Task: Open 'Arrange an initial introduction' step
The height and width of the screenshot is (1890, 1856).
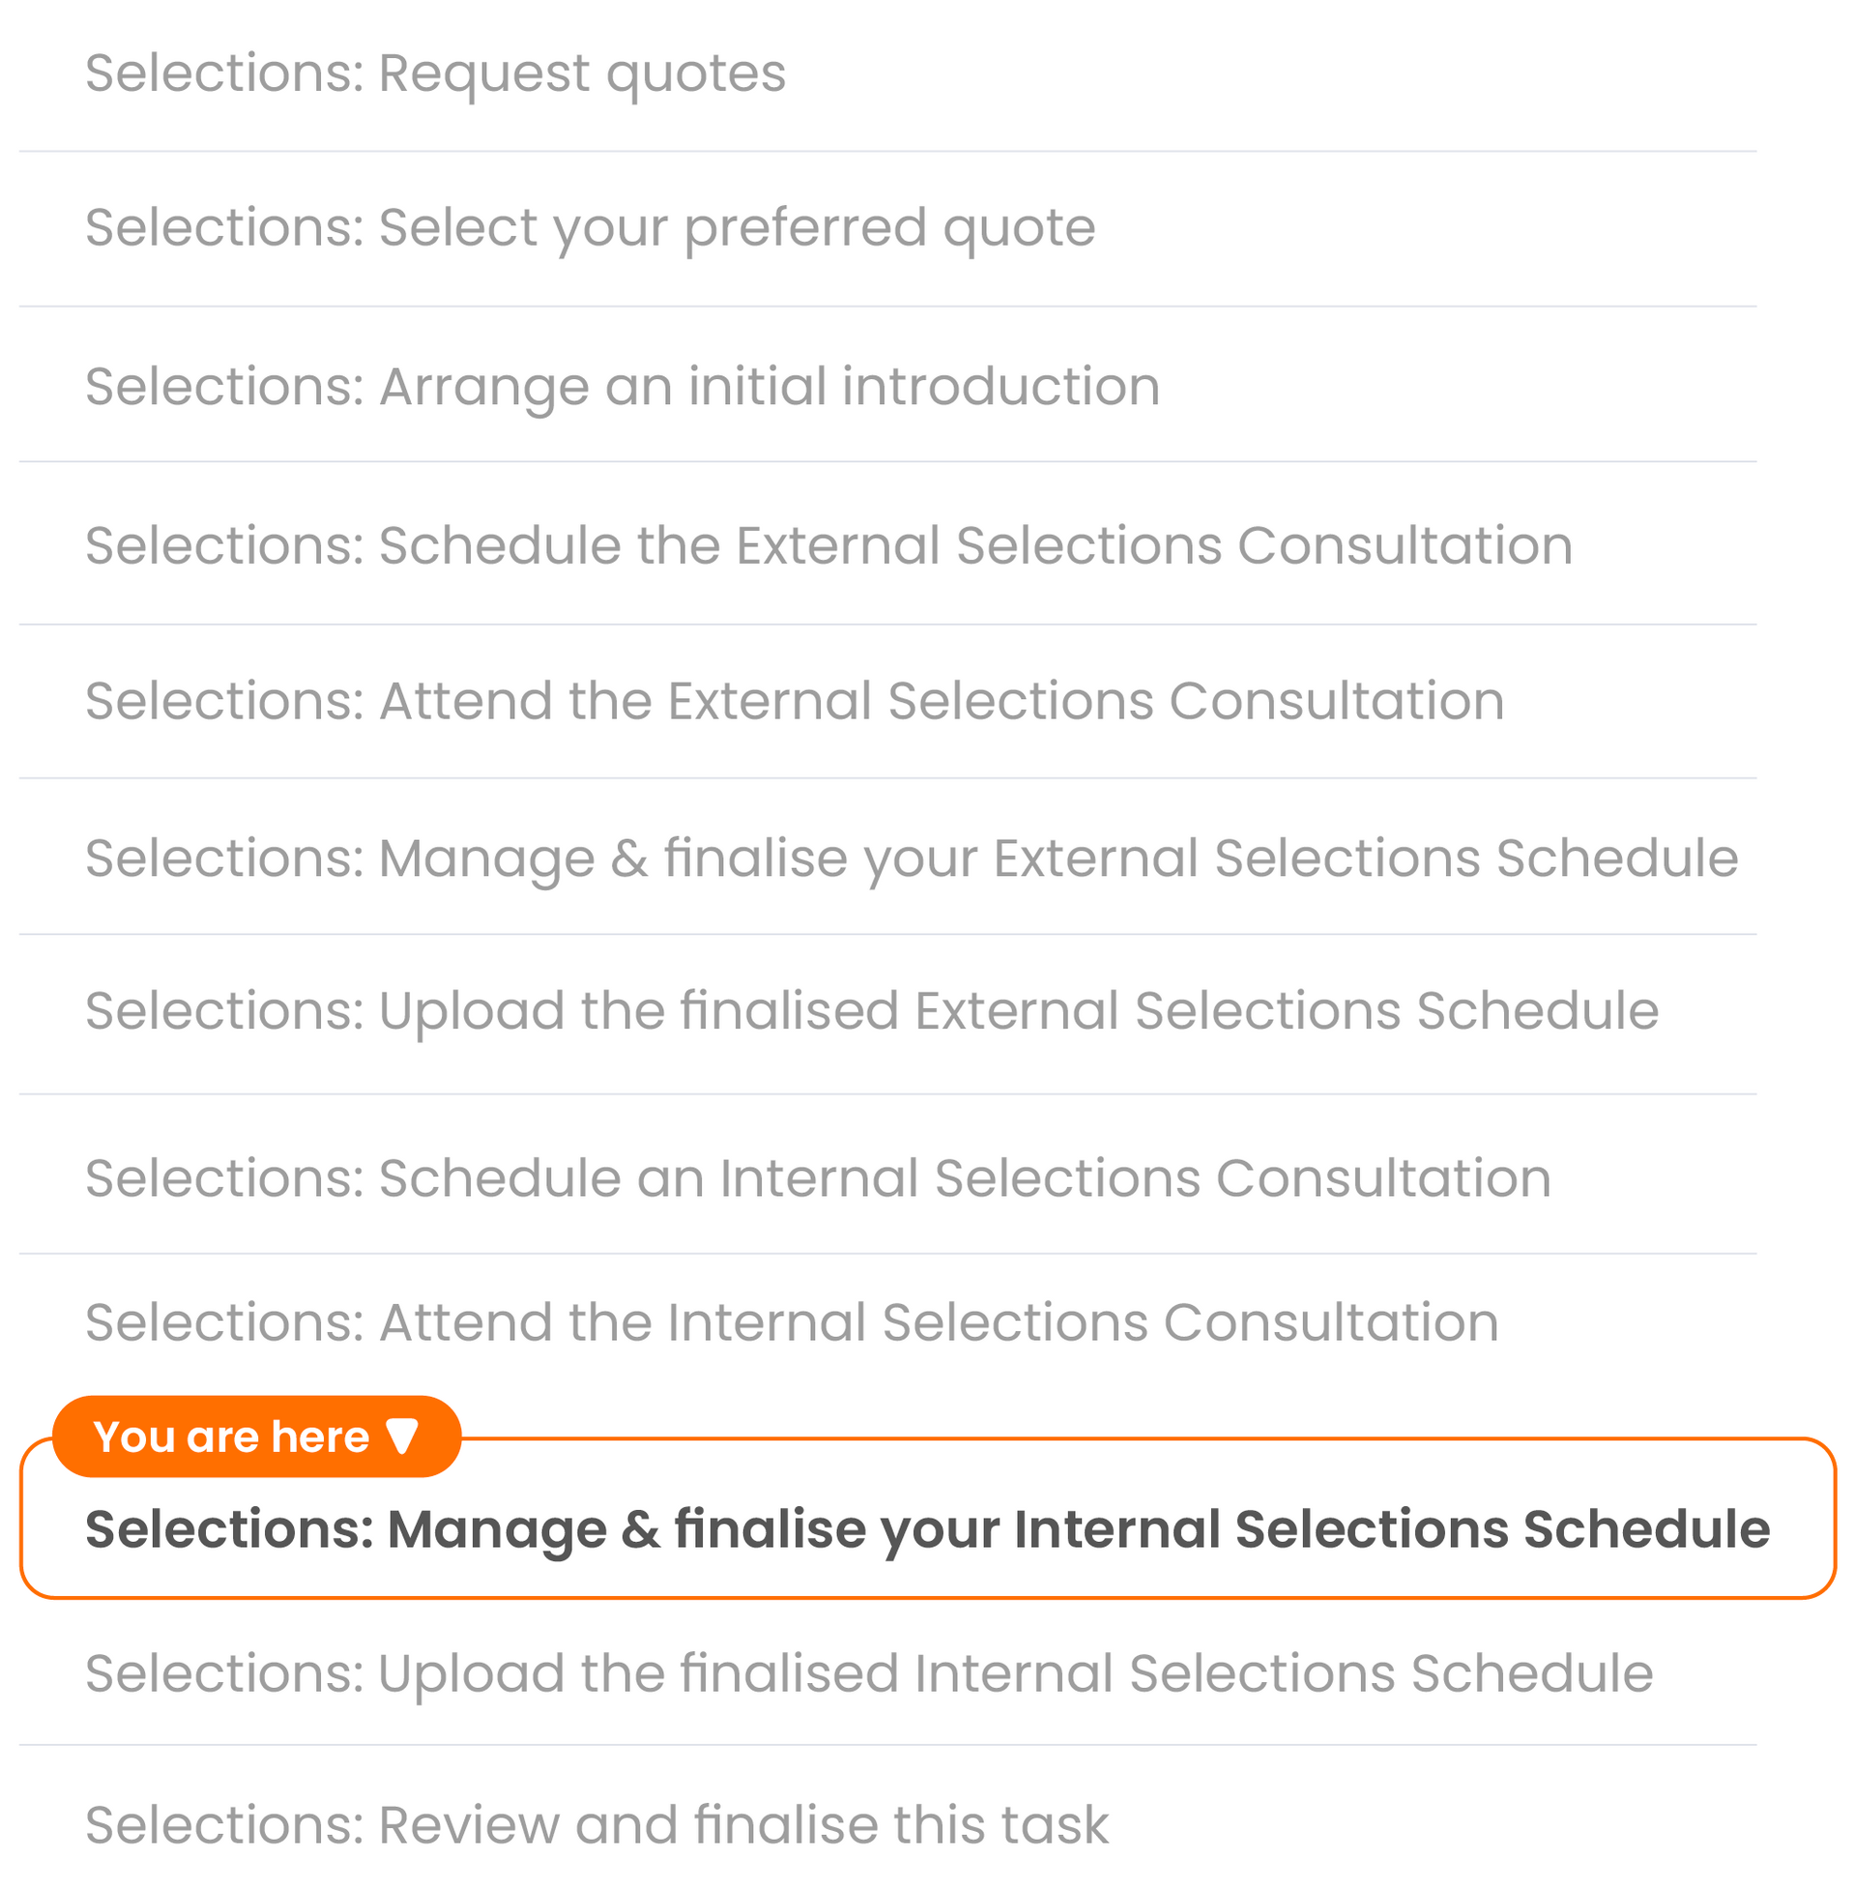Action: [622, 386]
